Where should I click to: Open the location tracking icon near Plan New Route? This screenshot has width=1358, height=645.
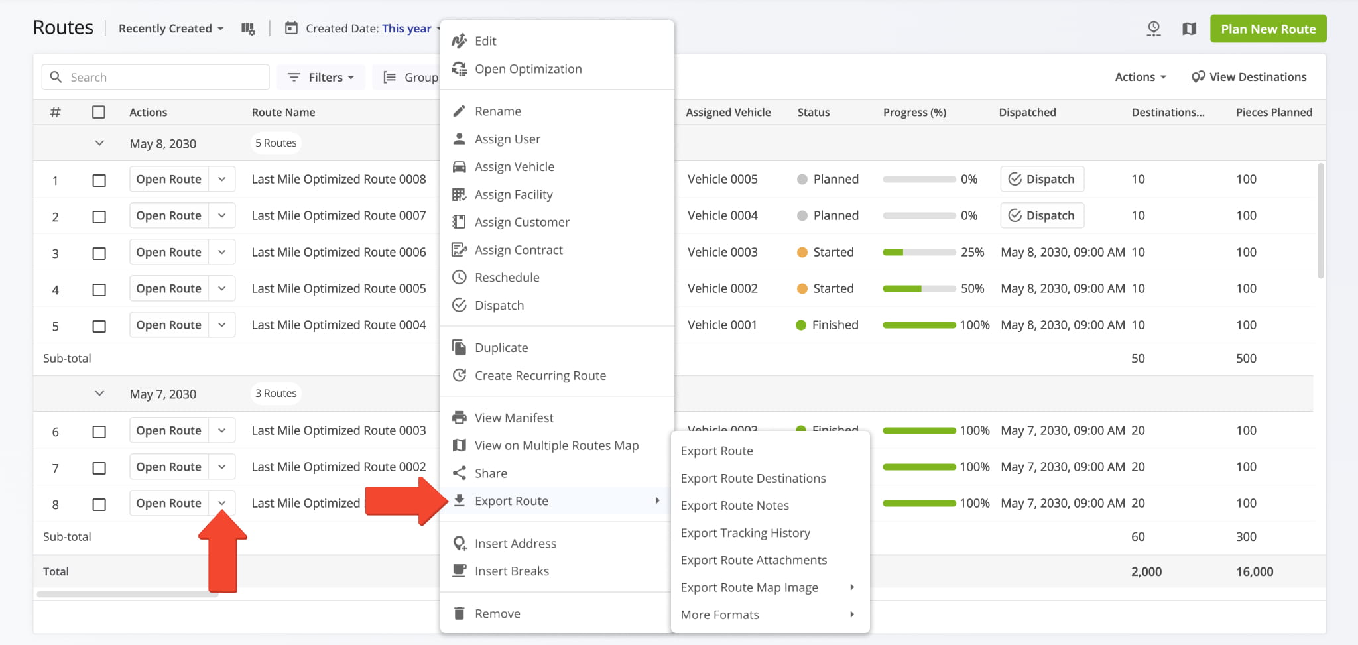pos(1154,29)
